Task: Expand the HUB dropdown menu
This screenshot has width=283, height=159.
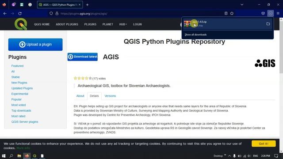Action: pos(123,24)
